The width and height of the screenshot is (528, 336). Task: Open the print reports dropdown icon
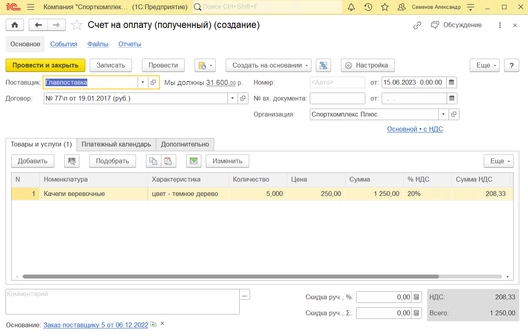(x=205, y=65)
